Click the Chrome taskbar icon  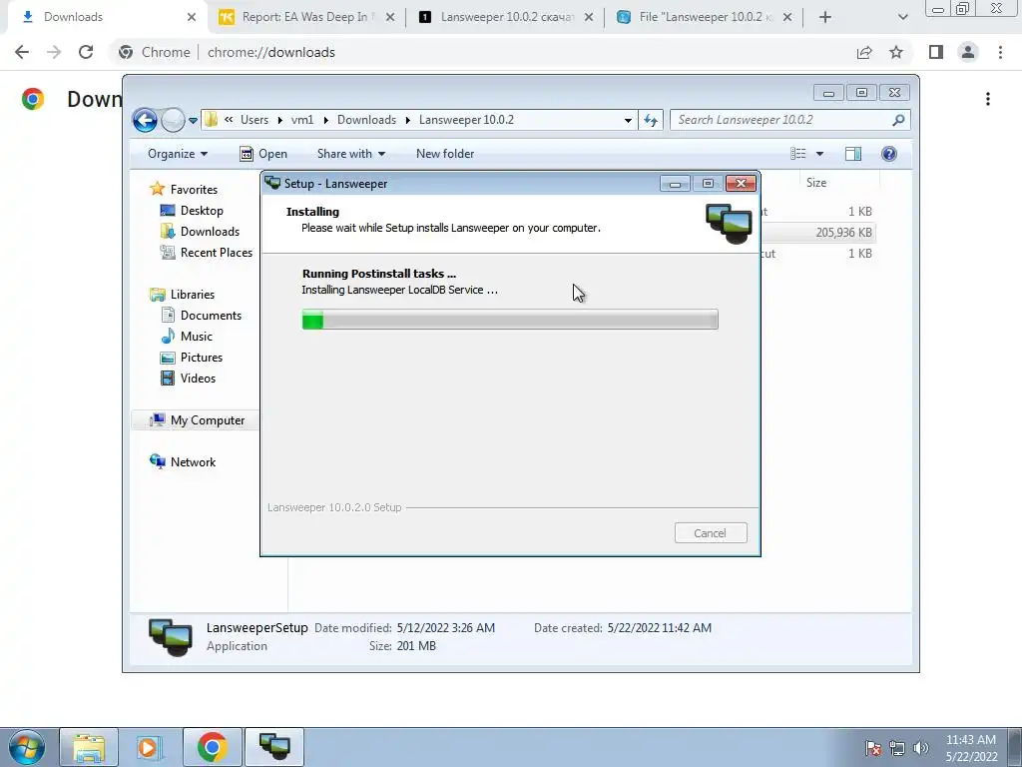tap(212, 747)
